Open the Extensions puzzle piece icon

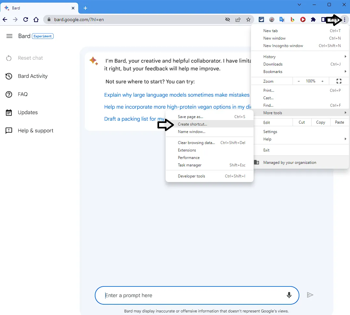coord(313,19)
